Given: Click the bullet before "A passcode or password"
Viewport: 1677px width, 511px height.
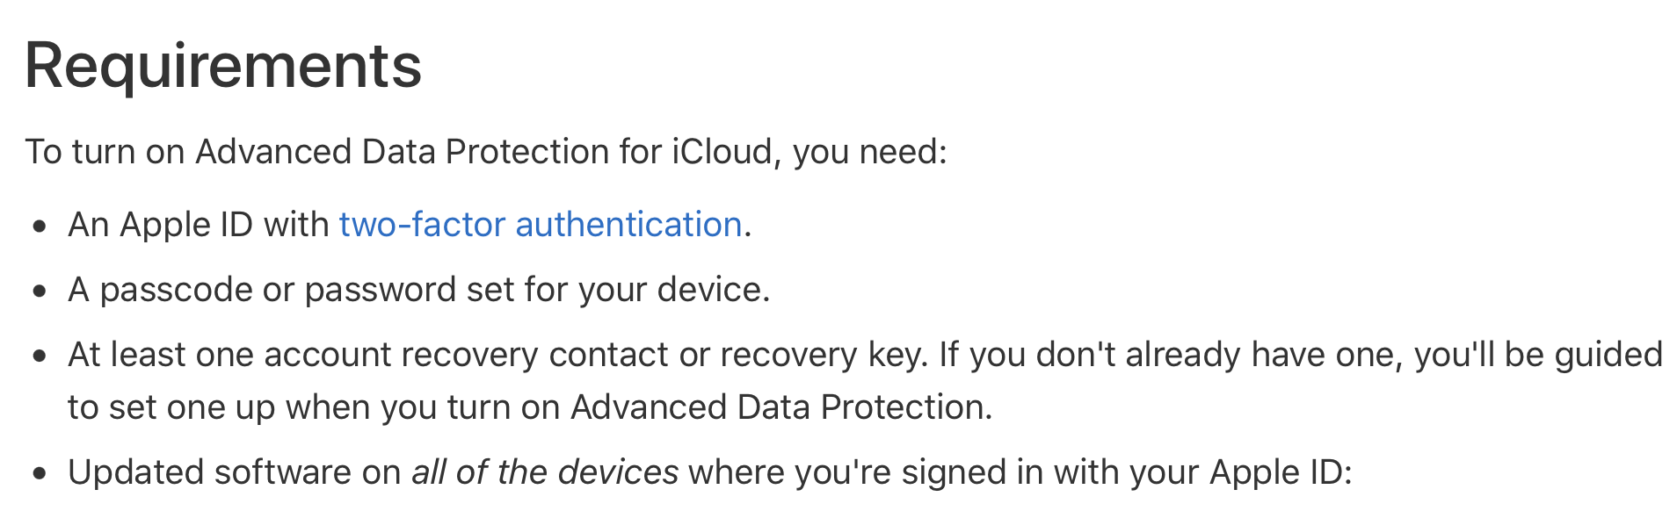Looking at the screenshot, I should [x=40, y=291].
